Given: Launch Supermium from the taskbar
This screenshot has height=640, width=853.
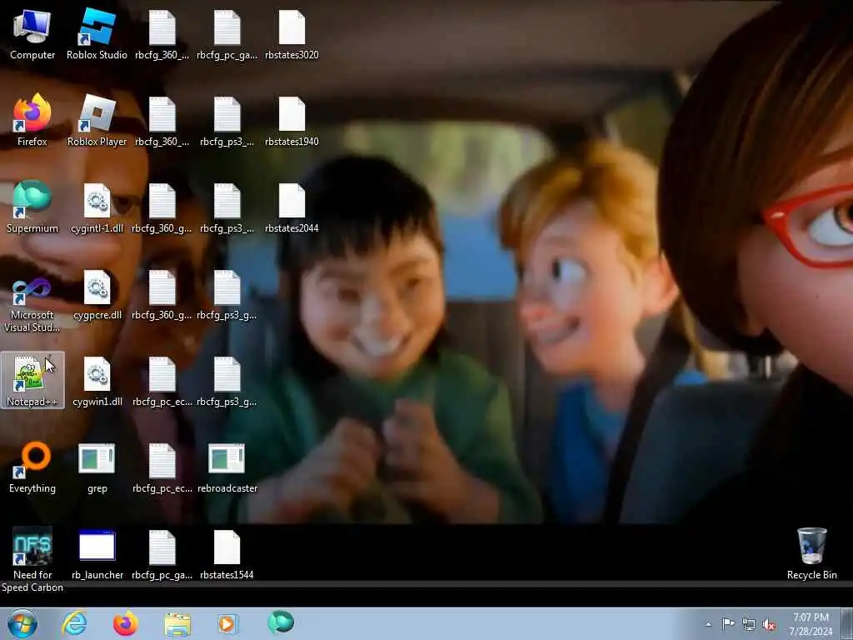Looking at the screenshot, I should click(x=281, y=622).
